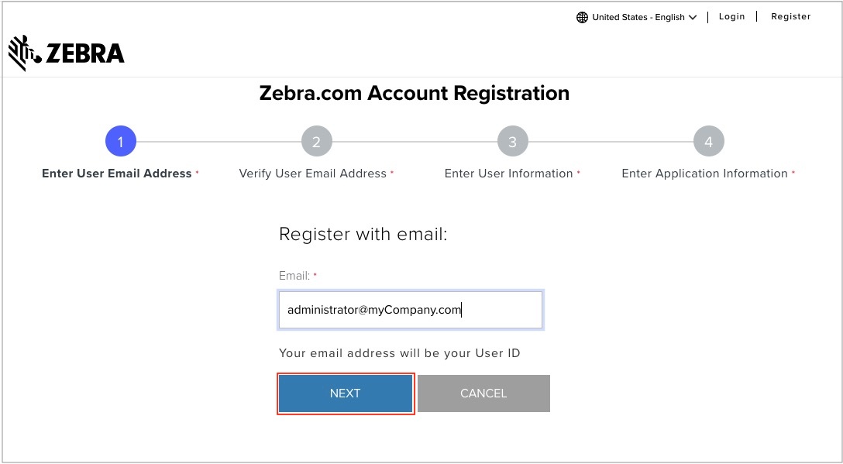The image size is (843, 464).
Task: Open the Register link
Action: pyautogui.click(x=790, y=17)
